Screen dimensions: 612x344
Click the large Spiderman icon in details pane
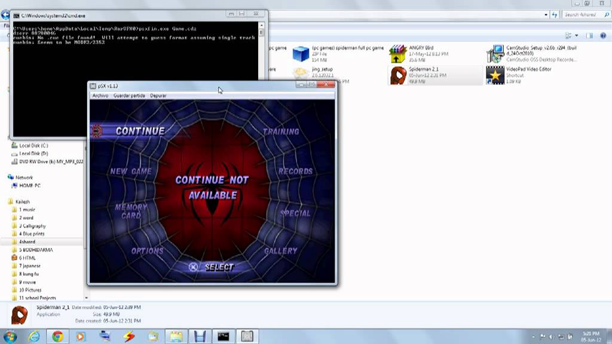(x=19, y=315)
